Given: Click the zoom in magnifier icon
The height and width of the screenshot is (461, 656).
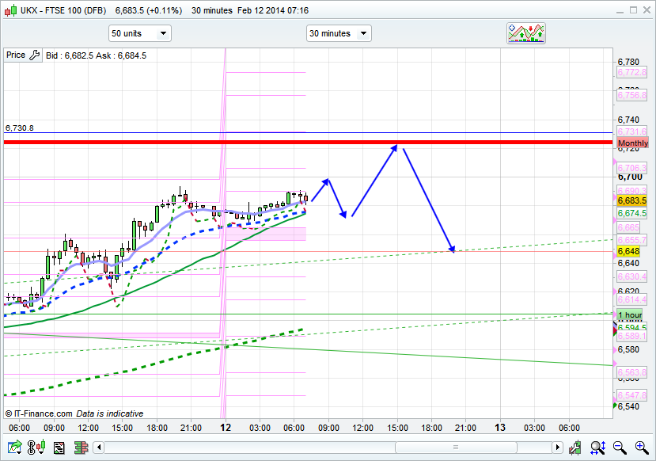Looking at the screenshot, I should pos(641,448).
